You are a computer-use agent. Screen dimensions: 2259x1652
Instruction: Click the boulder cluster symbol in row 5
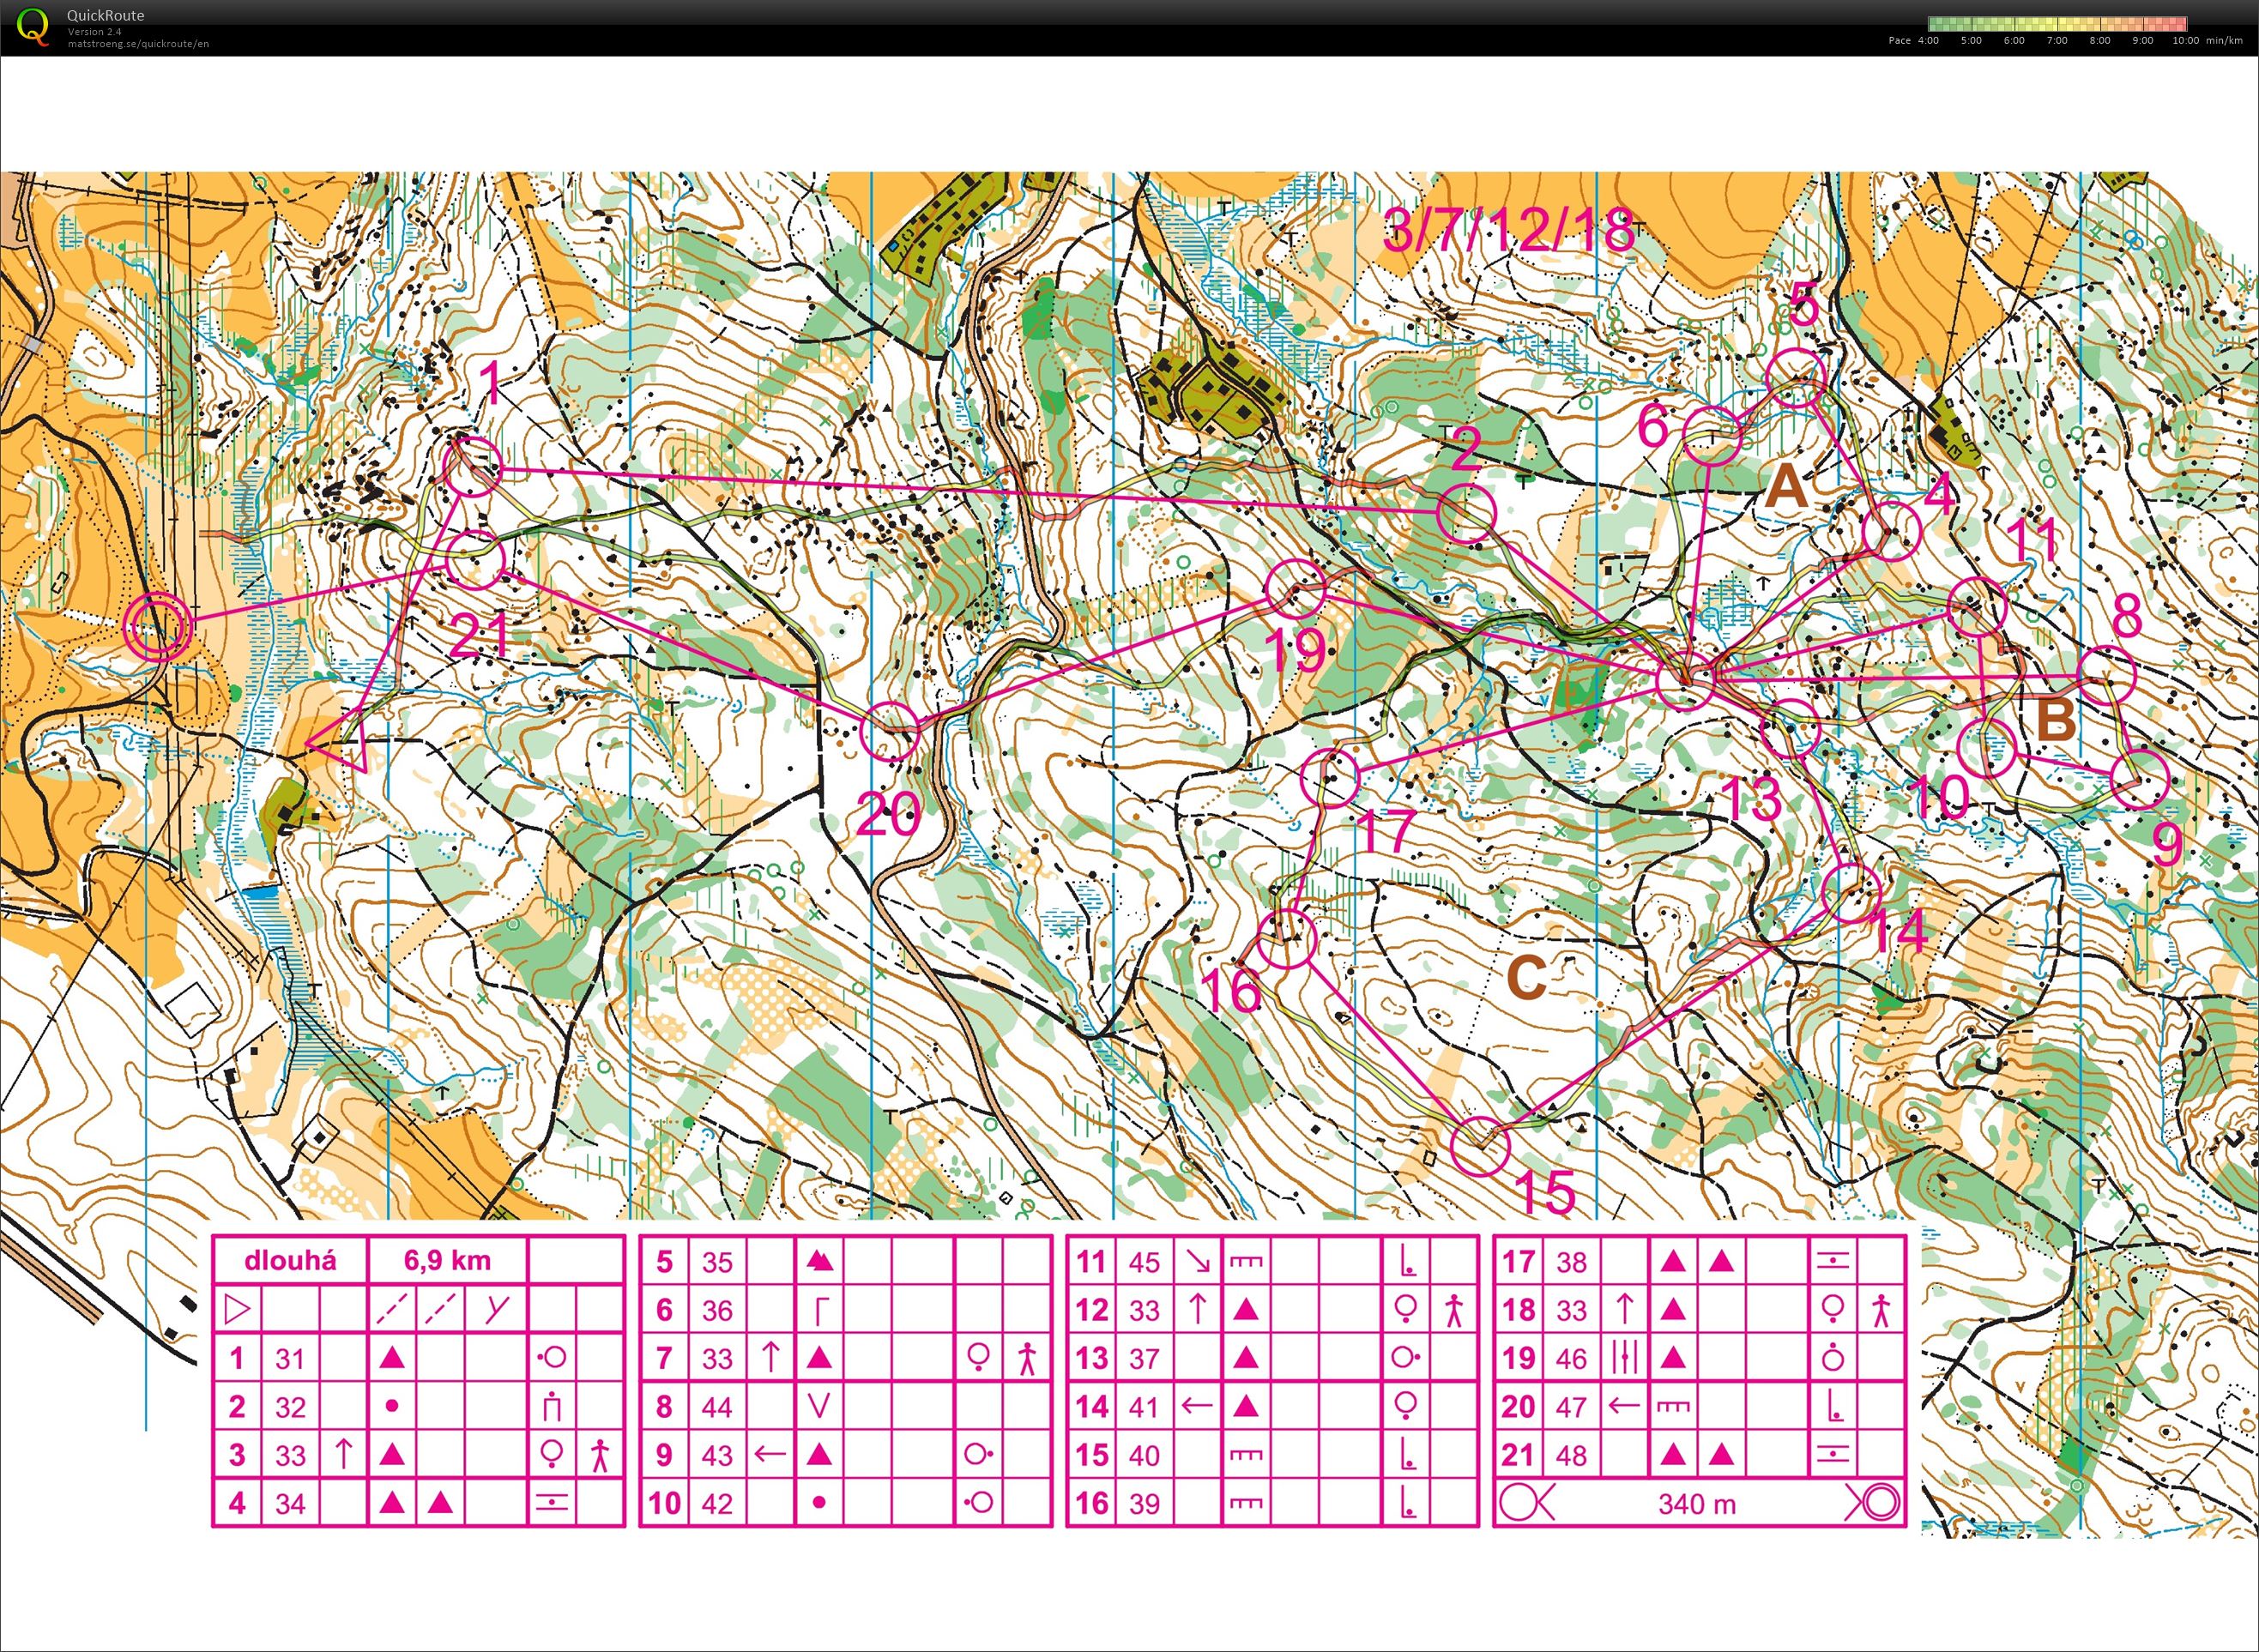point(819,1261)
